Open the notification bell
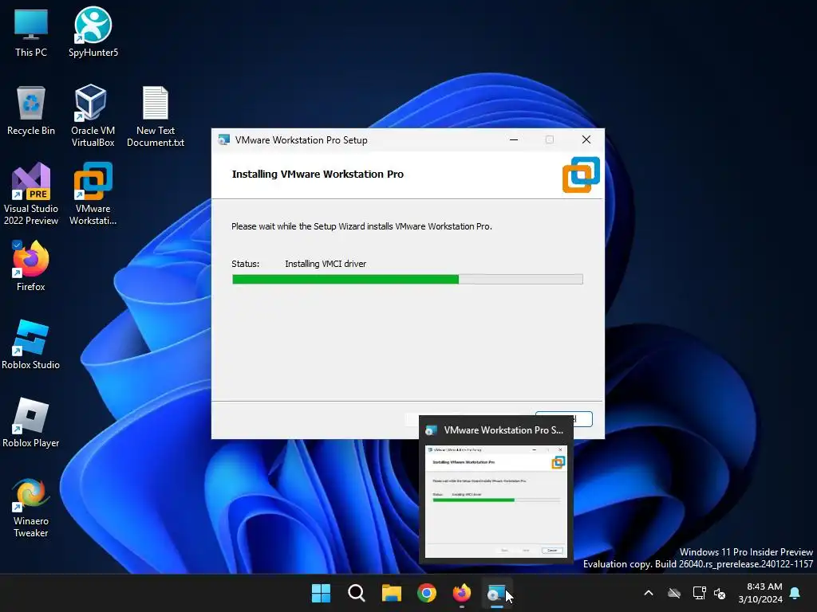The image size is (817, 612). click(x=795, y=593)
